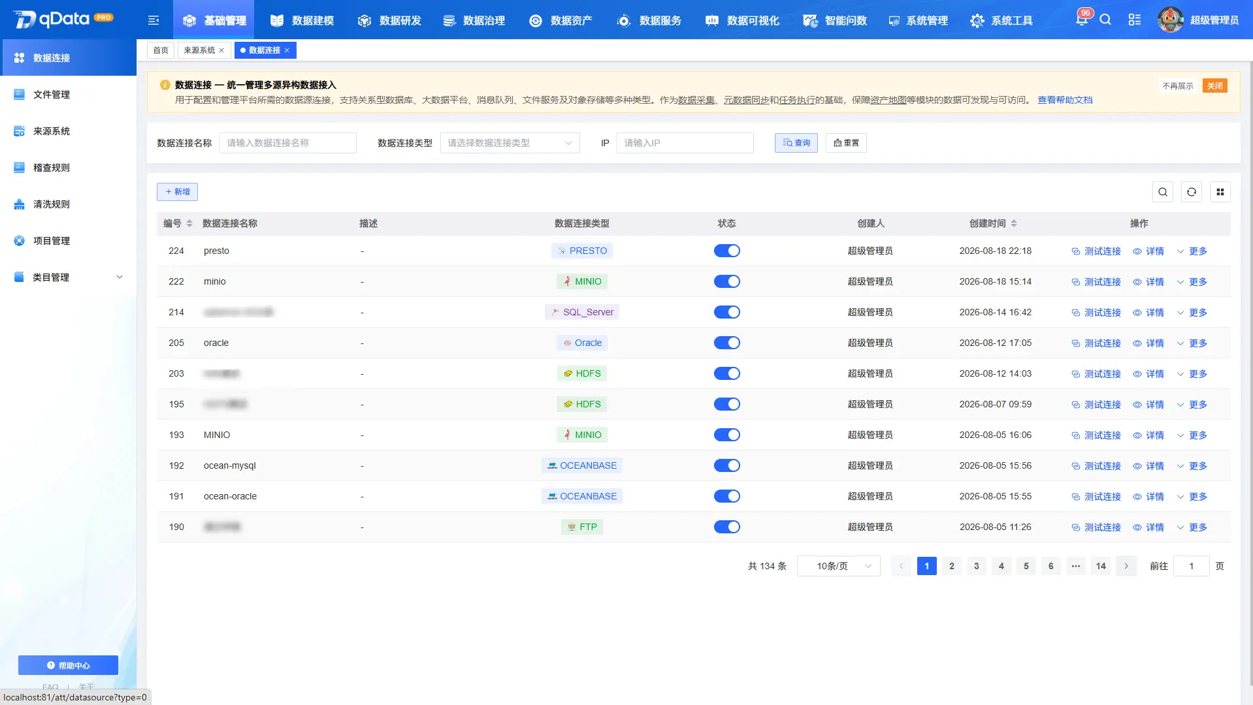Toggle status switch for presto row
Screen dimensions: 1253x705
click(x=727, y=251)
